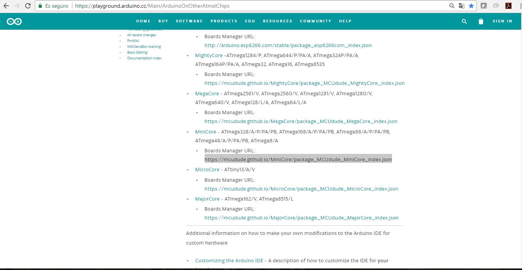
Task: Reload the page with the refresh icon
Action: [x=28, y=6]
